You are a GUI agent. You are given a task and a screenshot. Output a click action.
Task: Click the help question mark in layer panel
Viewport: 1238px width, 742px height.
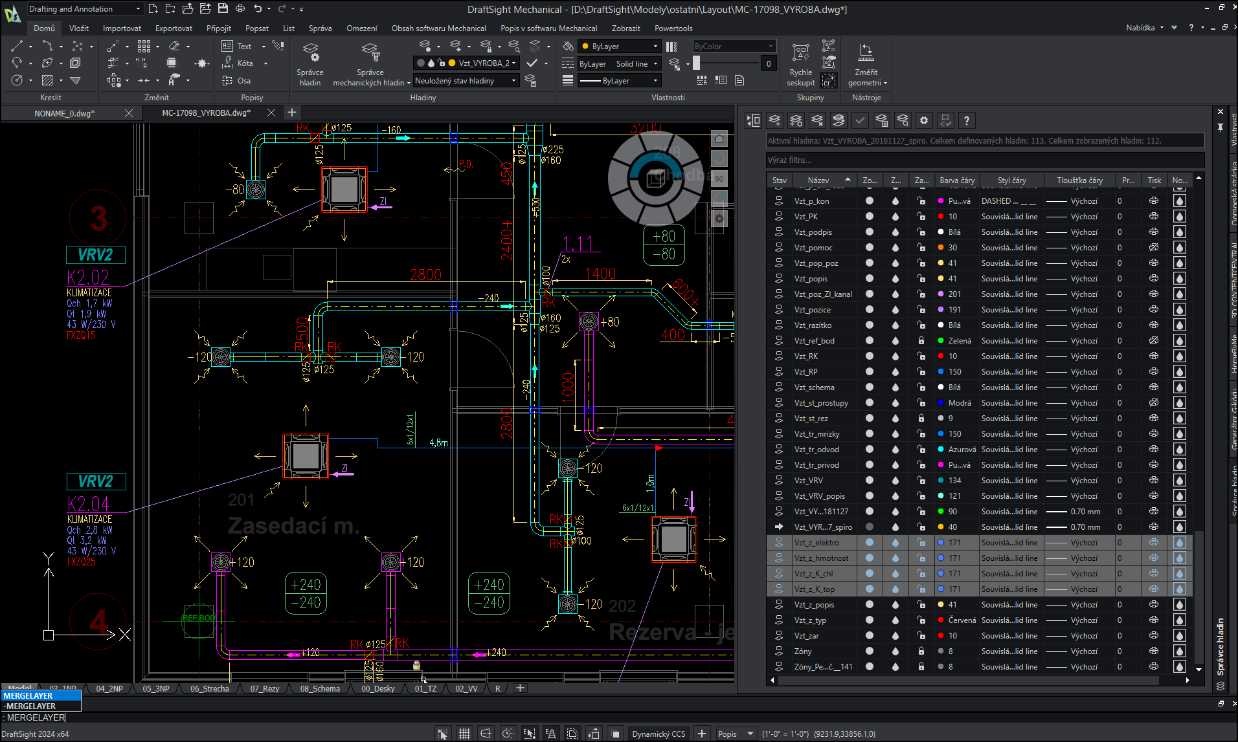pyautogui.click(x=966, y=120)
